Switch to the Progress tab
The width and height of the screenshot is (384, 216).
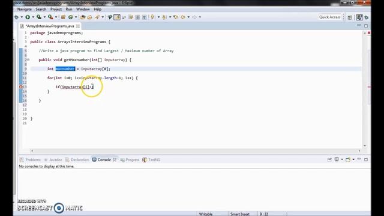[130, 160]
